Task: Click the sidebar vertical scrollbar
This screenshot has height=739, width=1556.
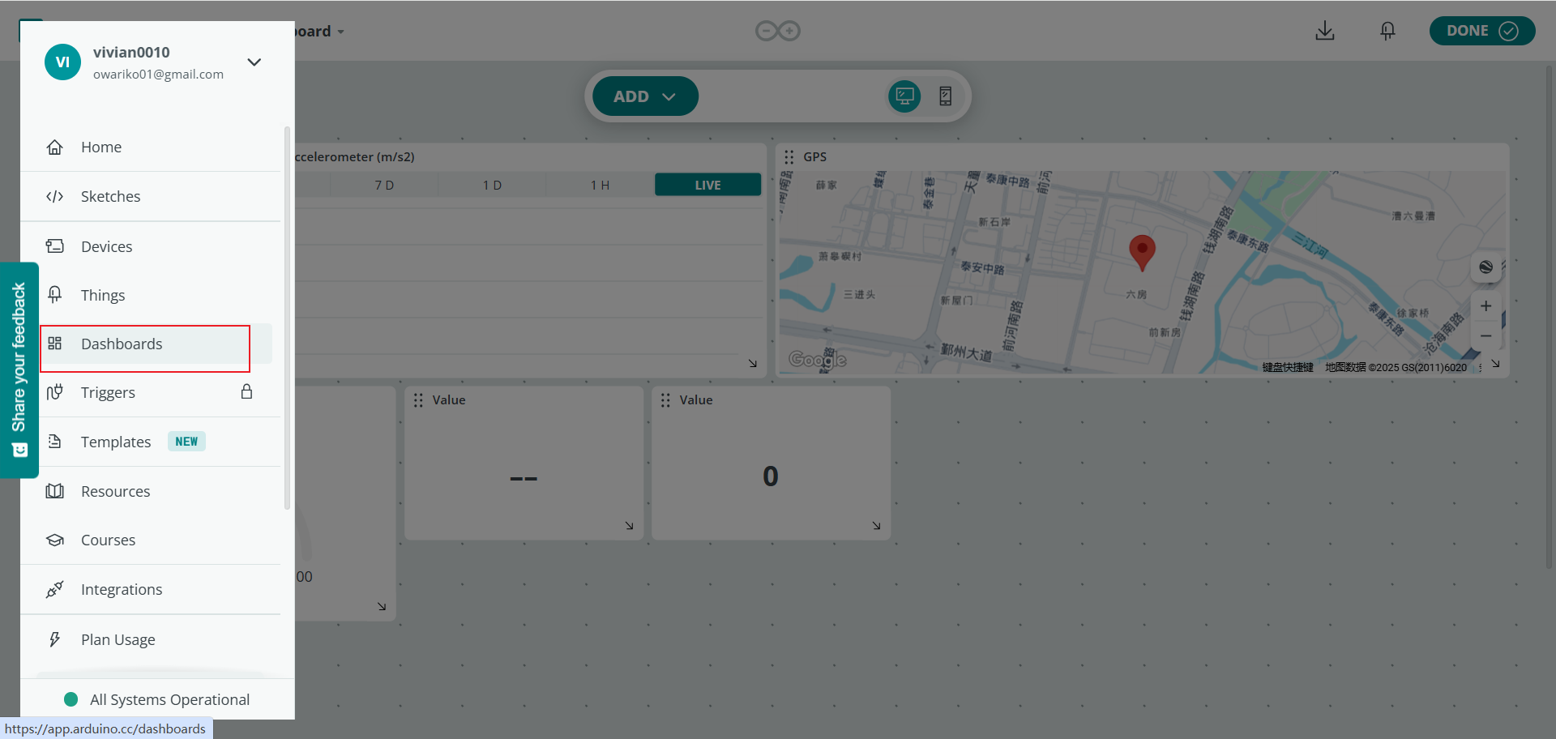Action: click(x=287, y=318)
